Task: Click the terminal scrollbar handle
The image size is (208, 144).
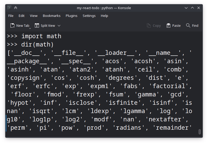Action: (x=199, y=132)
